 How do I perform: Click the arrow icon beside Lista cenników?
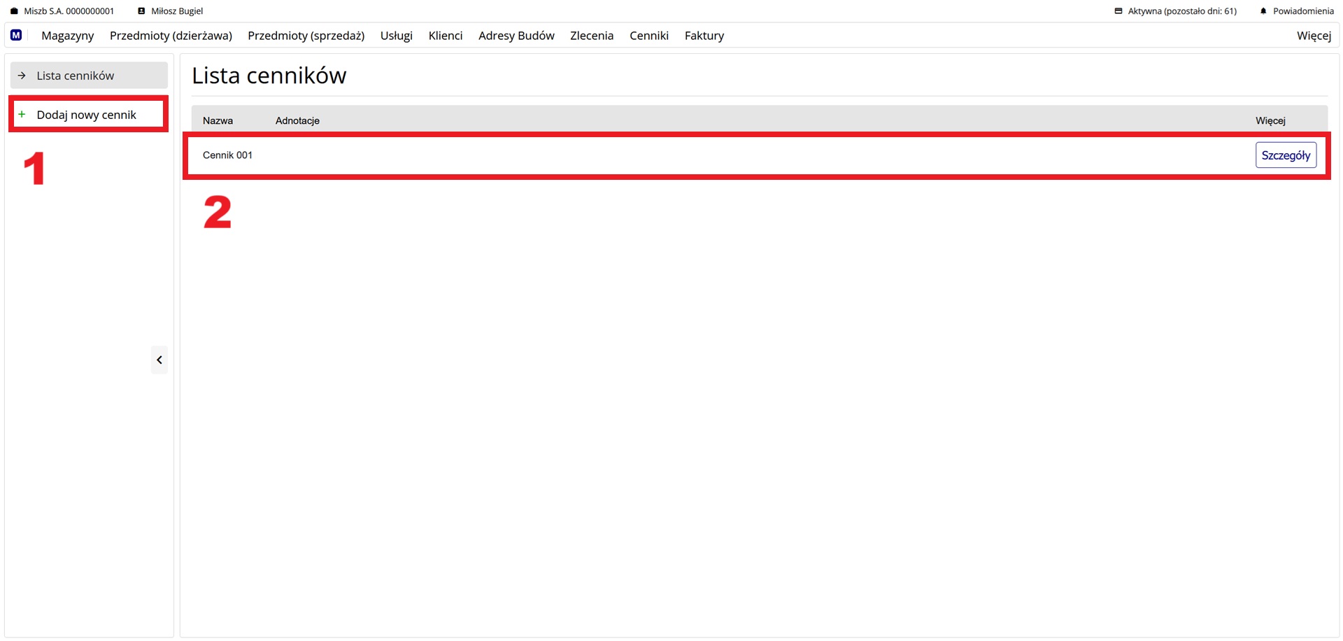(22, 76)
